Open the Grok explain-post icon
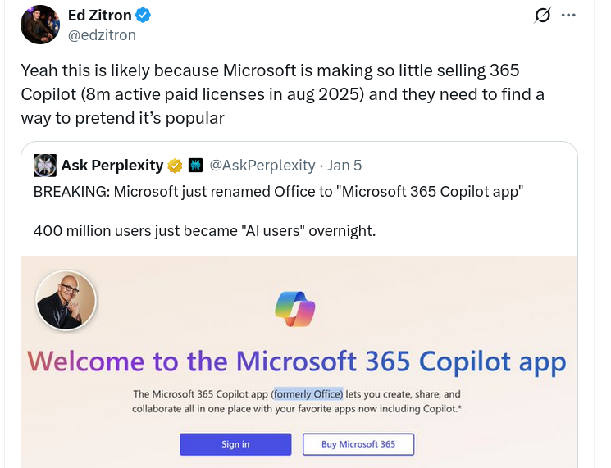This screenshot has width=611, height=468. tap(542, 16)
